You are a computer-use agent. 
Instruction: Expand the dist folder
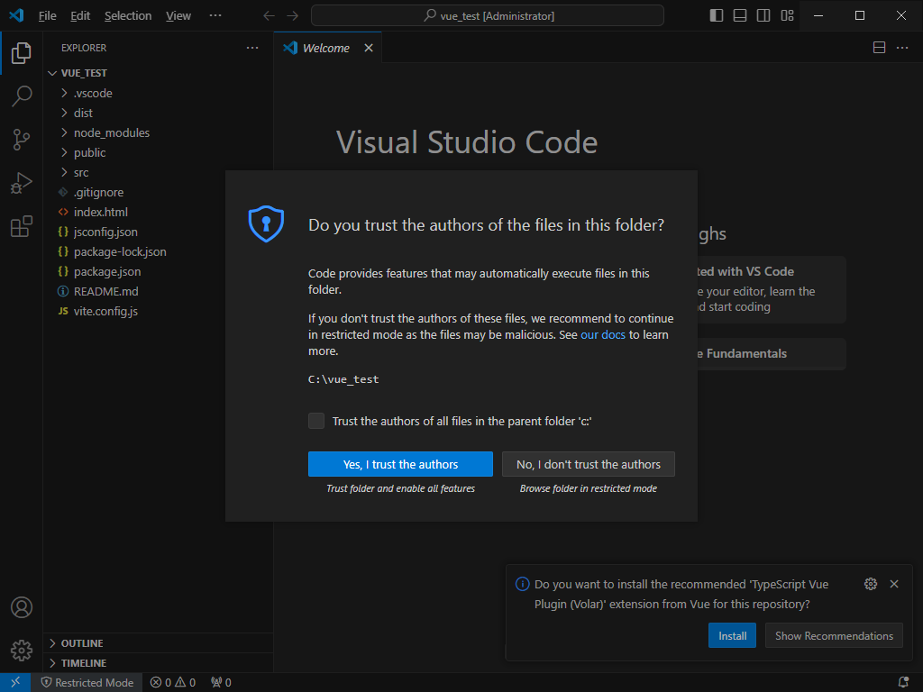point(158,113)
